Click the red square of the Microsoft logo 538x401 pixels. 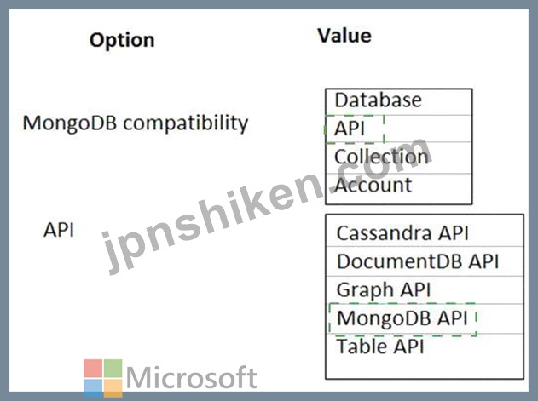(x=93, y=369)
